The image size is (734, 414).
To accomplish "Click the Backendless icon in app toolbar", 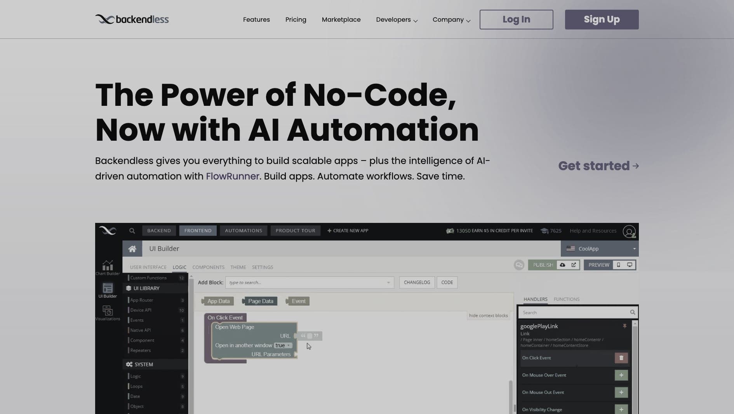I will pyautogui.click(x=108, y=231).
